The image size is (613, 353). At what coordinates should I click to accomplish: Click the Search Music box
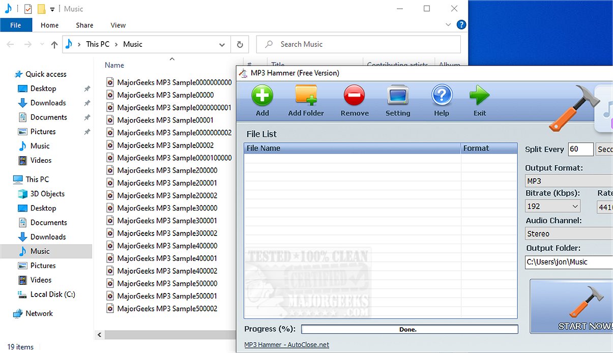click(x=359, y=44)
